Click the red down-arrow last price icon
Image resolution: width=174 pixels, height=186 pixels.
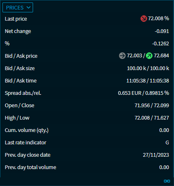click(x=144, y=19)
